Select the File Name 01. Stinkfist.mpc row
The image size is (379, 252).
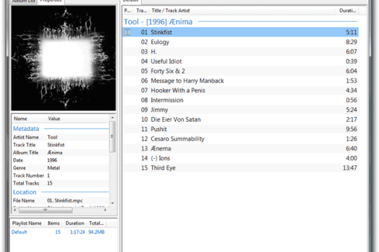tap(60, 201)
